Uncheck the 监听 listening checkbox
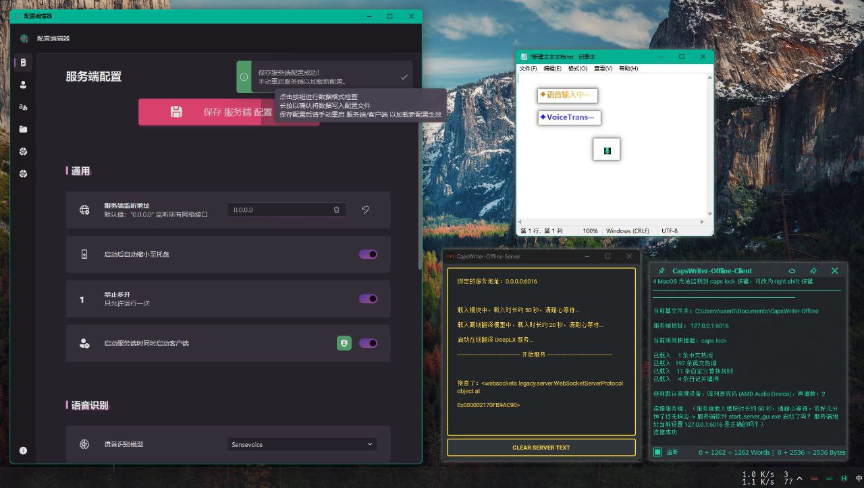Image resolution: width=864 pixels, height=488 pixels. [x=657, y=452]
